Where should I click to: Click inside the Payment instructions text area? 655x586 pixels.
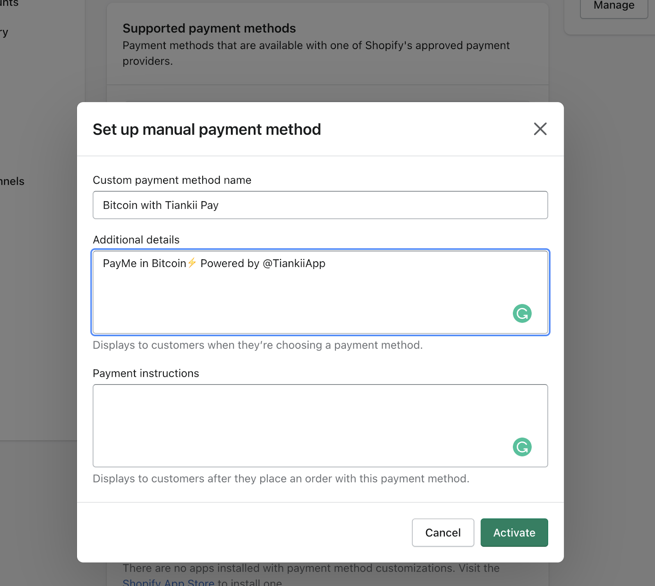pyautogui.click(x=320, y=425)
